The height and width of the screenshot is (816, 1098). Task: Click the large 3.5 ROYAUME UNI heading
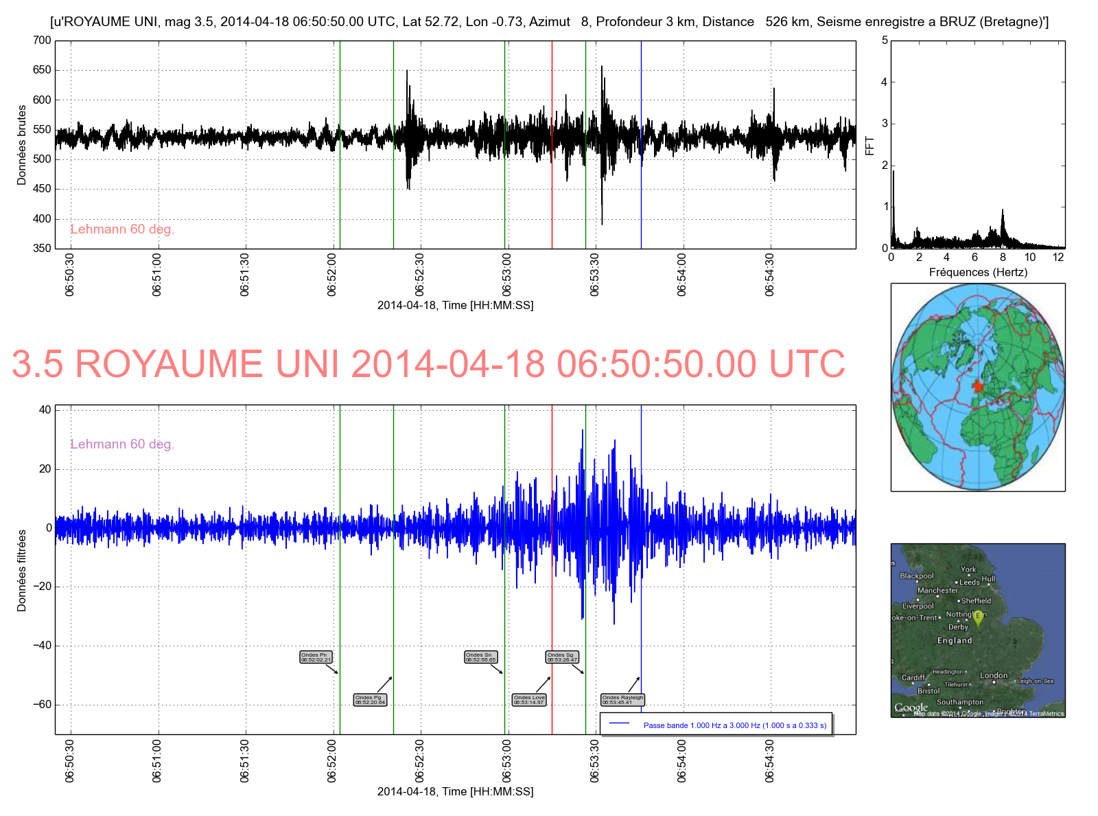point(428,364)
